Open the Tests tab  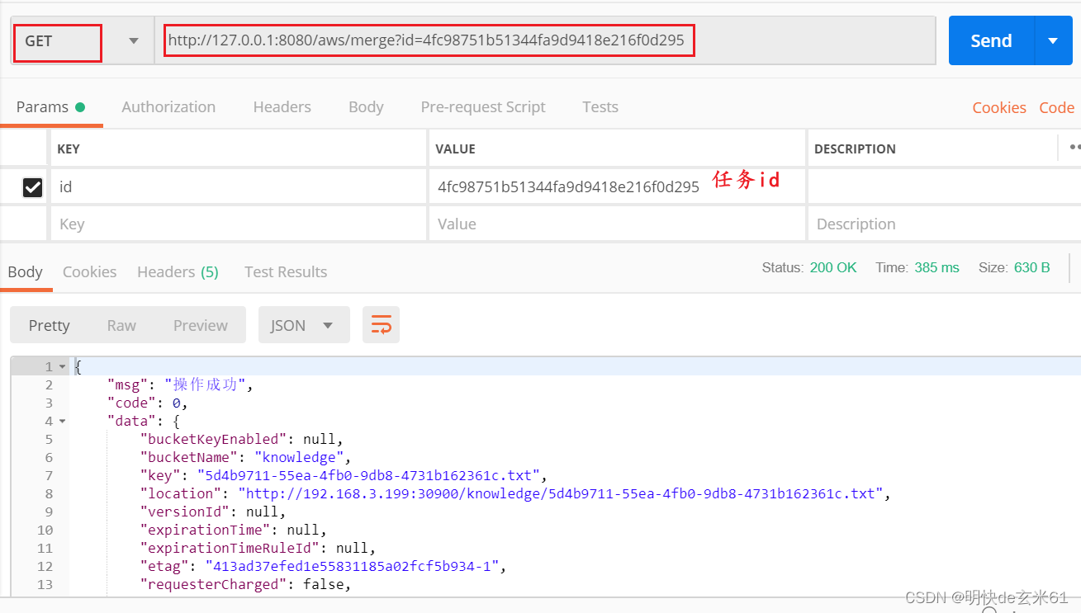tap(600, 107)
